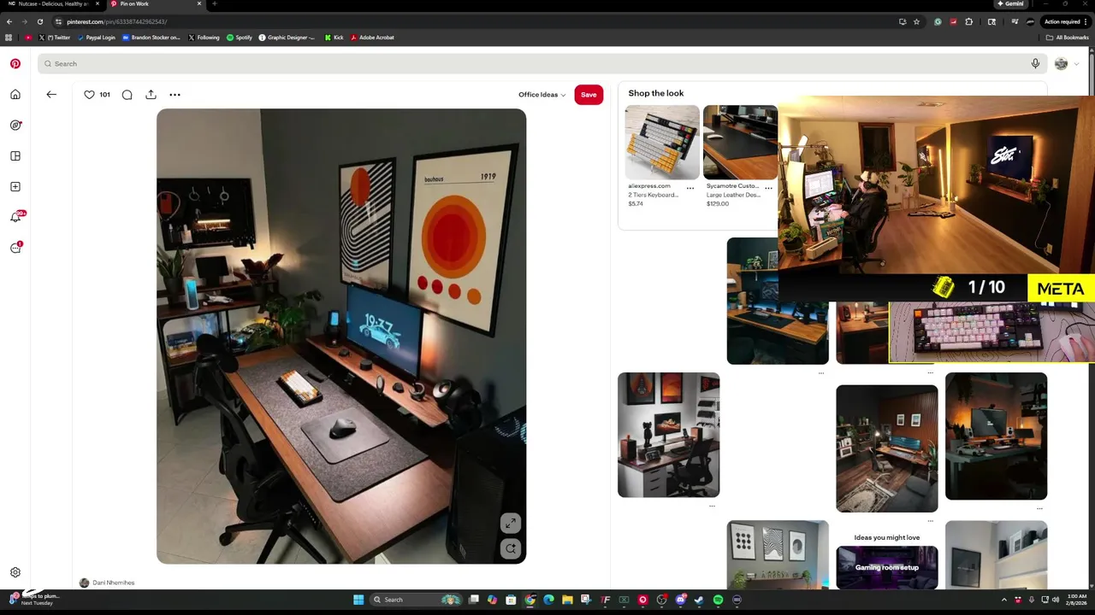The image size is (1095, 615).
Task: Share the pin via upload icon
Action: pos(151,95)
